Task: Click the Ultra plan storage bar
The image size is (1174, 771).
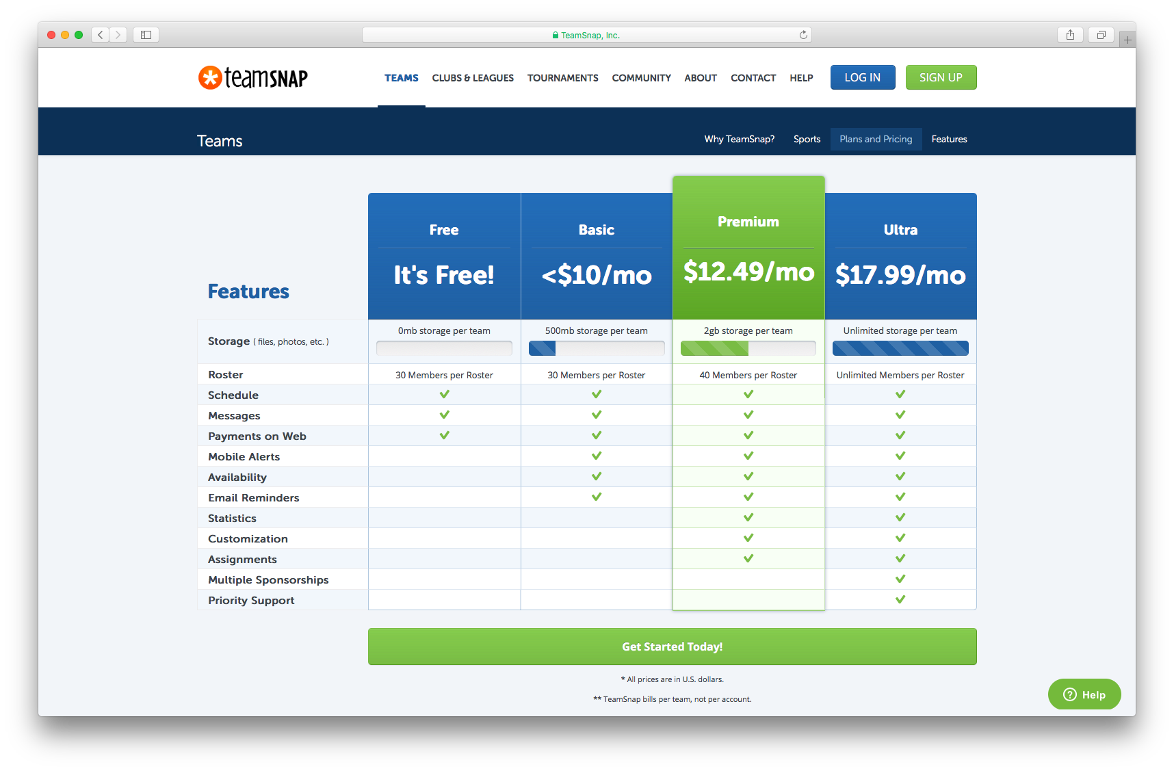Action: coord(900,348)
